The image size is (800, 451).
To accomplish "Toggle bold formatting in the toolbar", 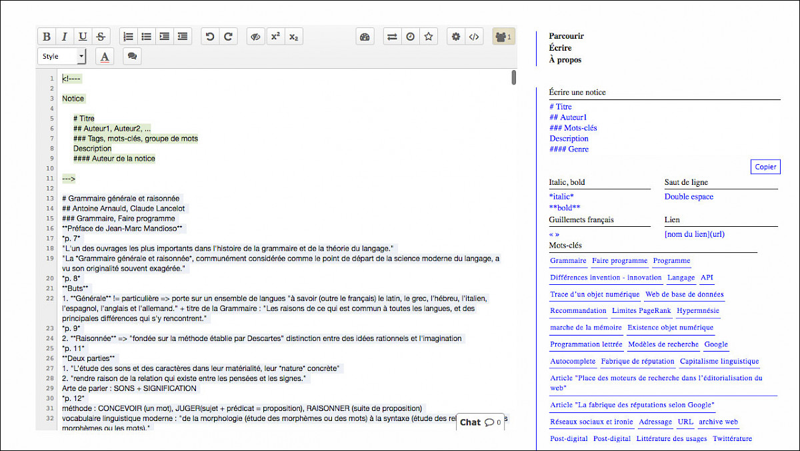I will [x=47, y=37].
